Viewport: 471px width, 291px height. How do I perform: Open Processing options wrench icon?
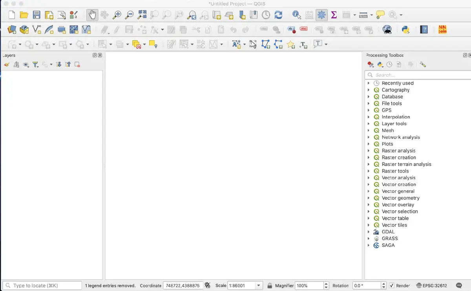(423, 65)
